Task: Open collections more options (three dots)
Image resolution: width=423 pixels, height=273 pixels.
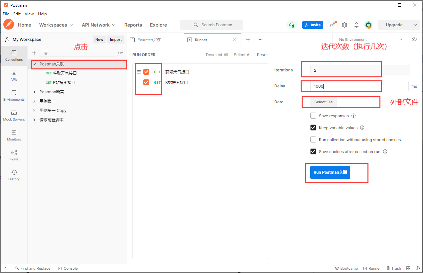Action: 120,53
